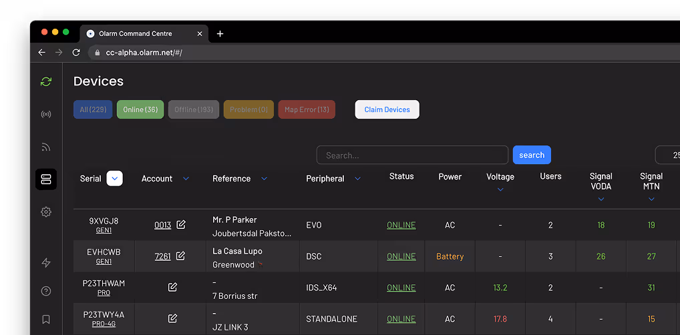
Task: Open ONLINE status of P23TWY4A
Action: (401, 319)
